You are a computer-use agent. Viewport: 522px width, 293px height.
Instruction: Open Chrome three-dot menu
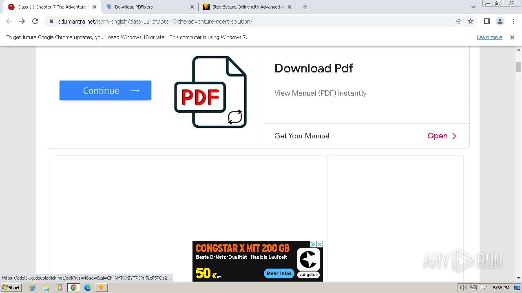click(513, 21)
